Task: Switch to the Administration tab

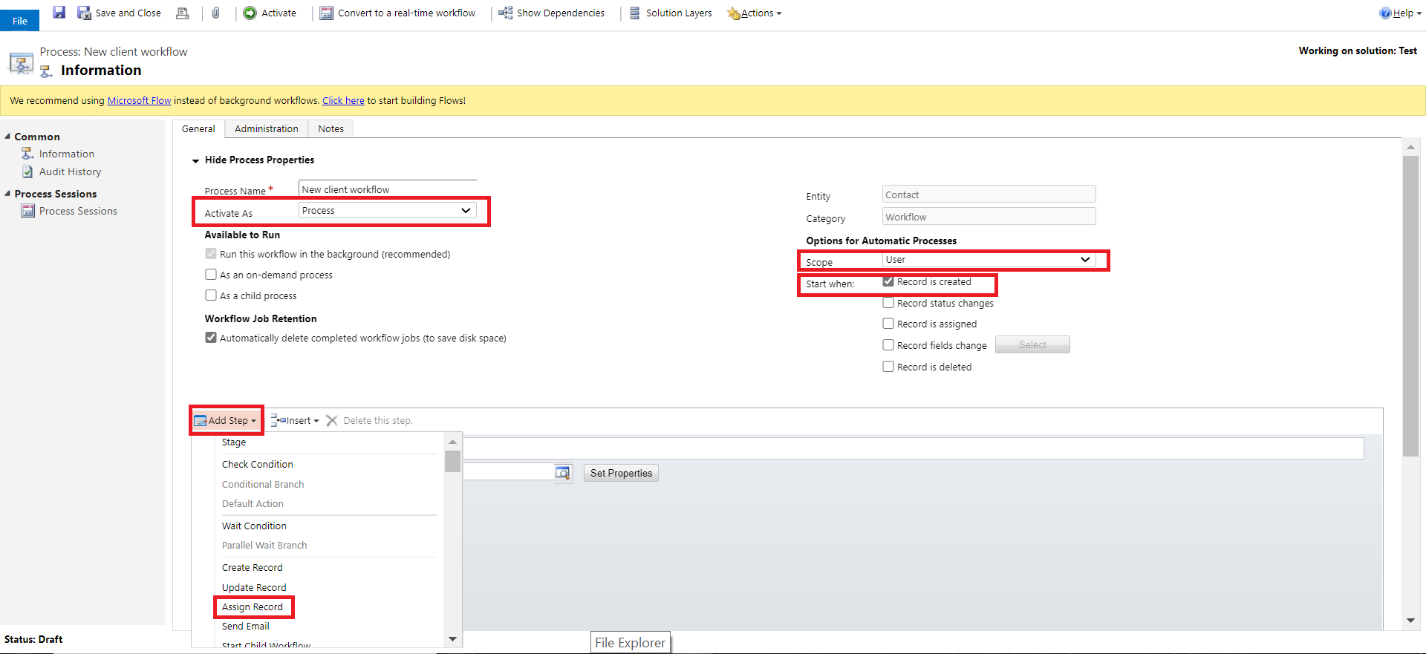Action: (x=266, y=128)
